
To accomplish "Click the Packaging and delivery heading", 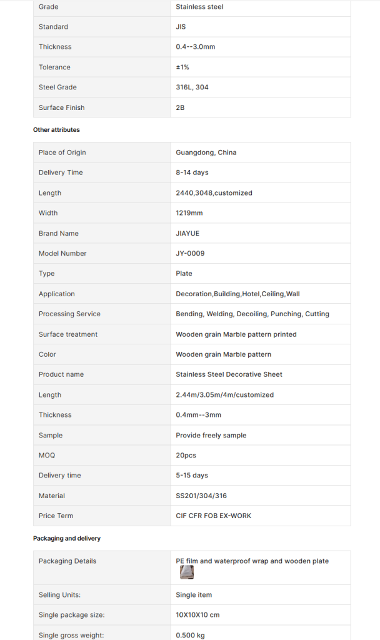I will coord(66,538).
